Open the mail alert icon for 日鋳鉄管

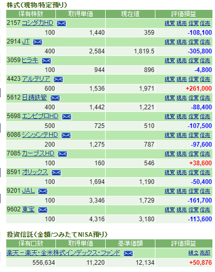point(55,98)
